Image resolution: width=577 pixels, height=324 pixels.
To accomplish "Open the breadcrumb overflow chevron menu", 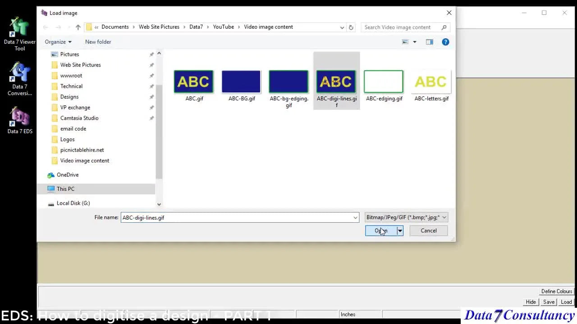I will (x=96, y=27).
